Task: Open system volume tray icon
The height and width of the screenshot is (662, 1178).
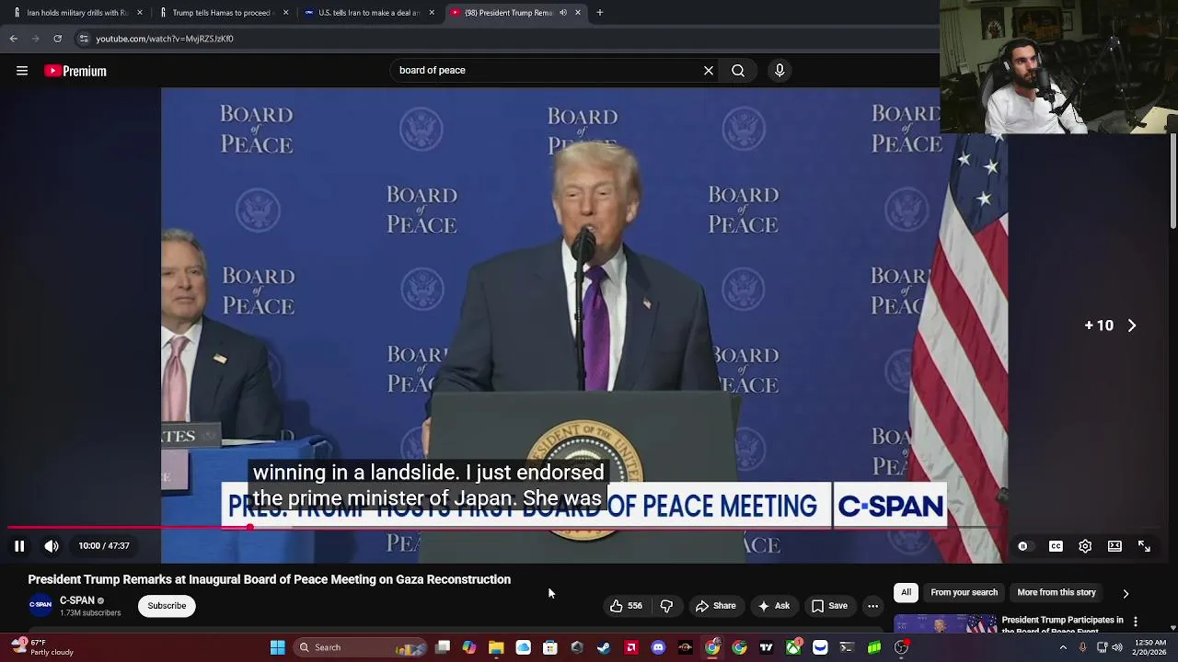Action: click(x=1117, y=647)
